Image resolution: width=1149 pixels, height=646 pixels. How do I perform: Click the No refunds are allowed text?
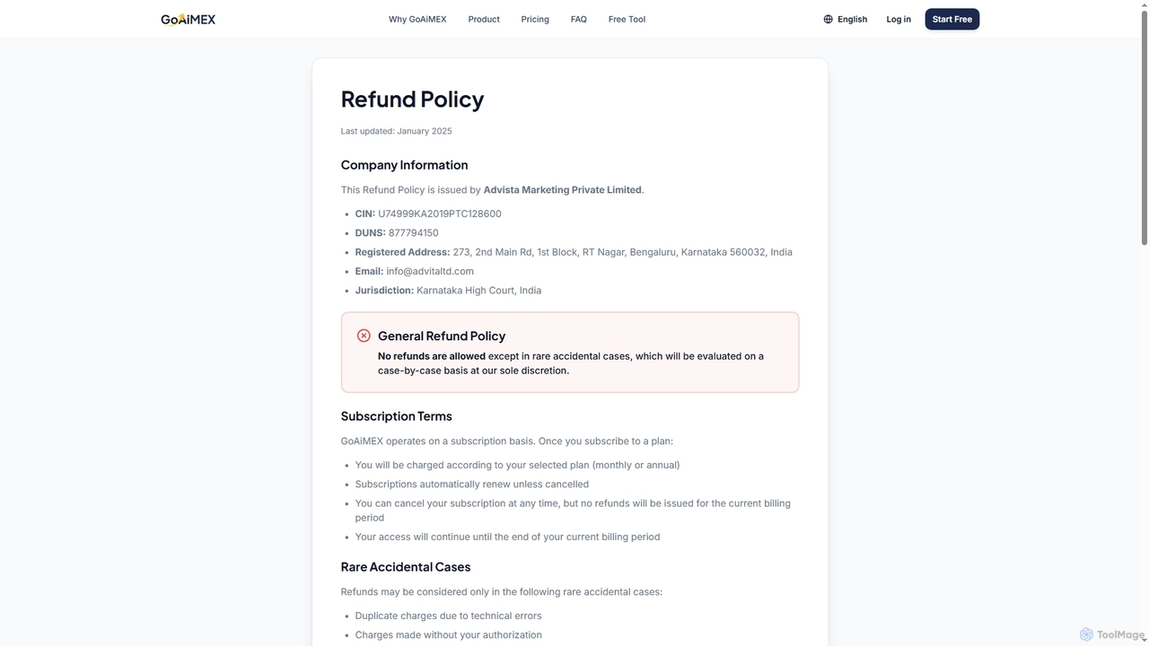click(x=432, y=356)
